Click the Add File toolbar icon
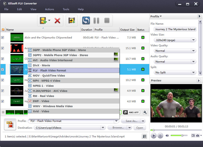 [x=43, y=21]
